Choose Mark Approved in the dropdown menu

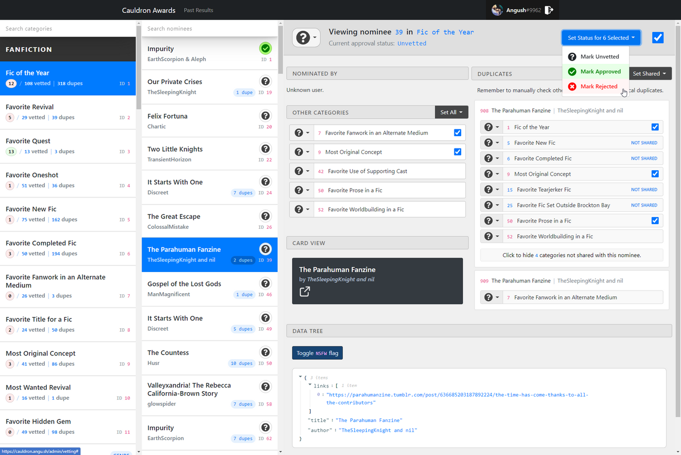click(600, 72)
